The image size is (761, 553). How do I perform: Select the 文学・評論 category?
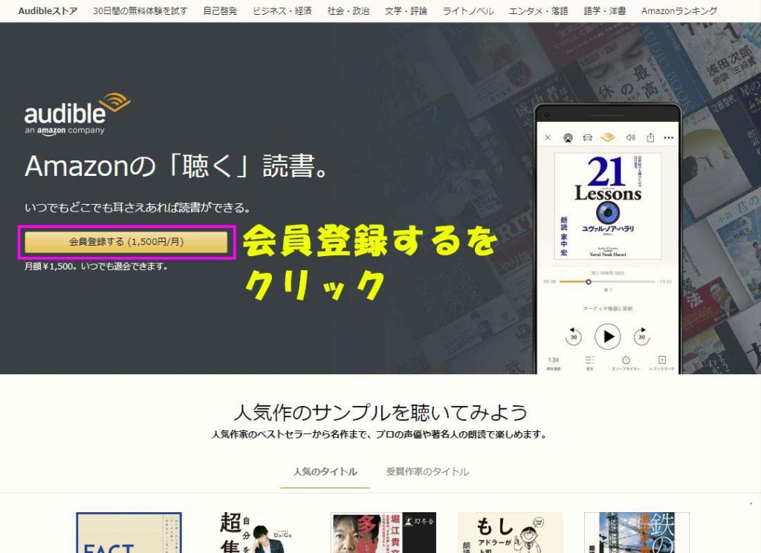406,10
